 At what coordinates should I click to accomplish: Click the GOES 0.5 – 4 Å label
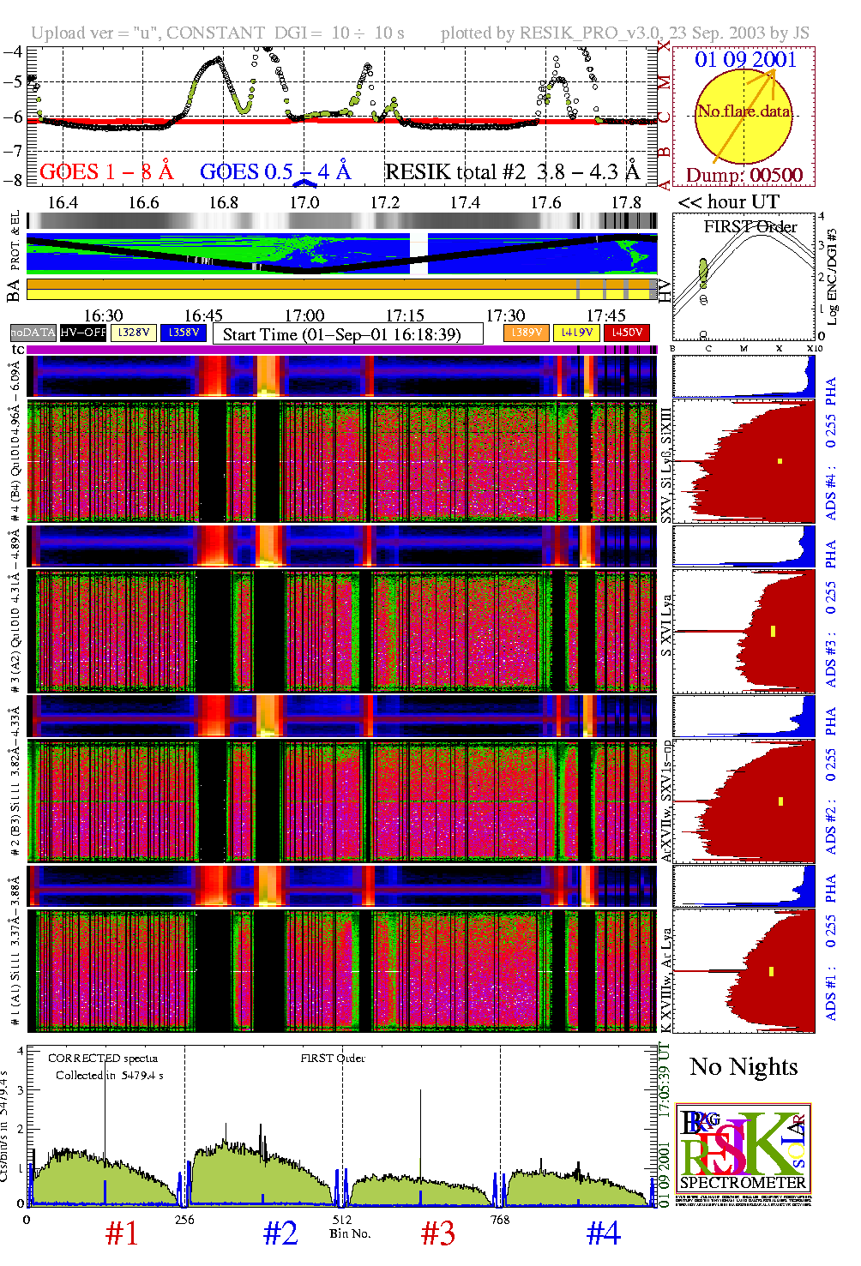pos(275,172)
